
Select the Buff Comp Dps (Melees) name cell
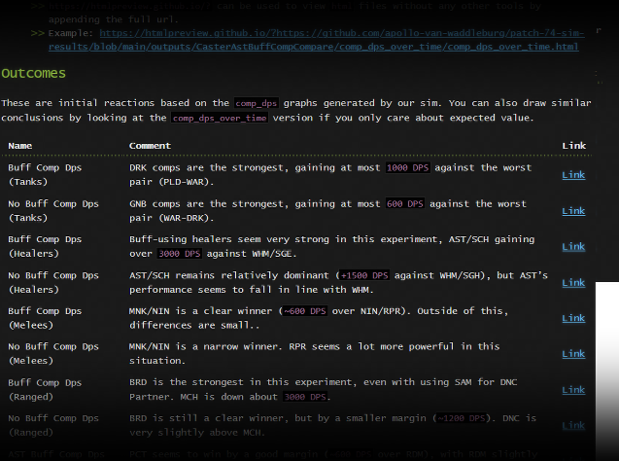(45, 318)
